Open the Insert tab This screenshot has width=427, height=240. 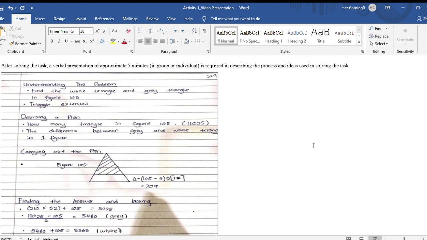pos(40,19)
